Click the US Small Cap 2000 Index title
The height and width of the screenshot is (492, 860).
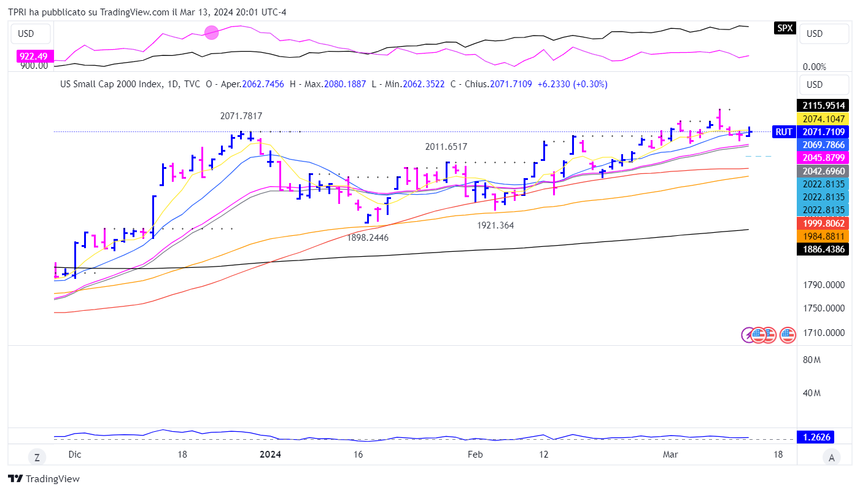click(110, 84)
